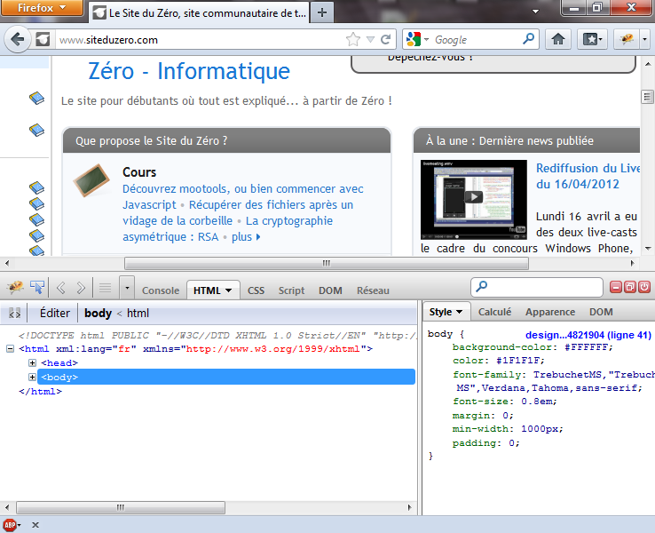Open the Calculé side panel tab
This screenshot has width=655, height=533.
tap(494, 312)
